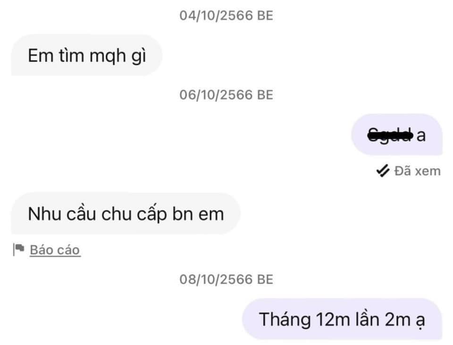
Task: Click the double checkmark seen icon
Action: (x=383, y=171)
